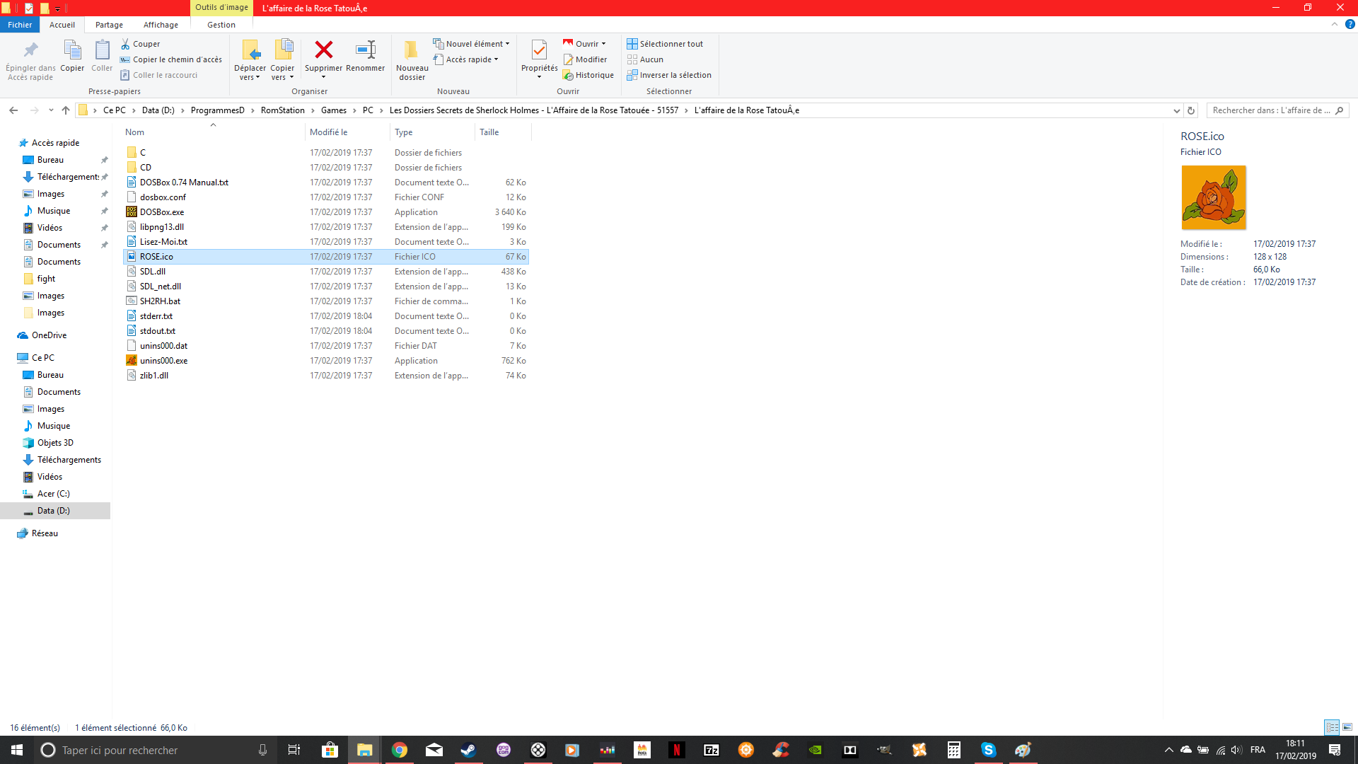The image size is (1358, 764).
Task: Open the recent locations dropdown arrow
Action: pos(51,110)
